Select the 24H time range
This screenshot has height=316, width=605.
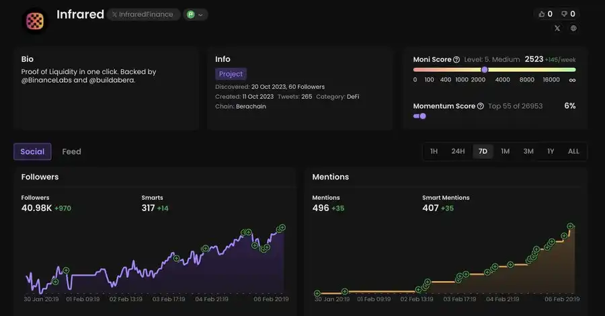[x=458, y=151]
